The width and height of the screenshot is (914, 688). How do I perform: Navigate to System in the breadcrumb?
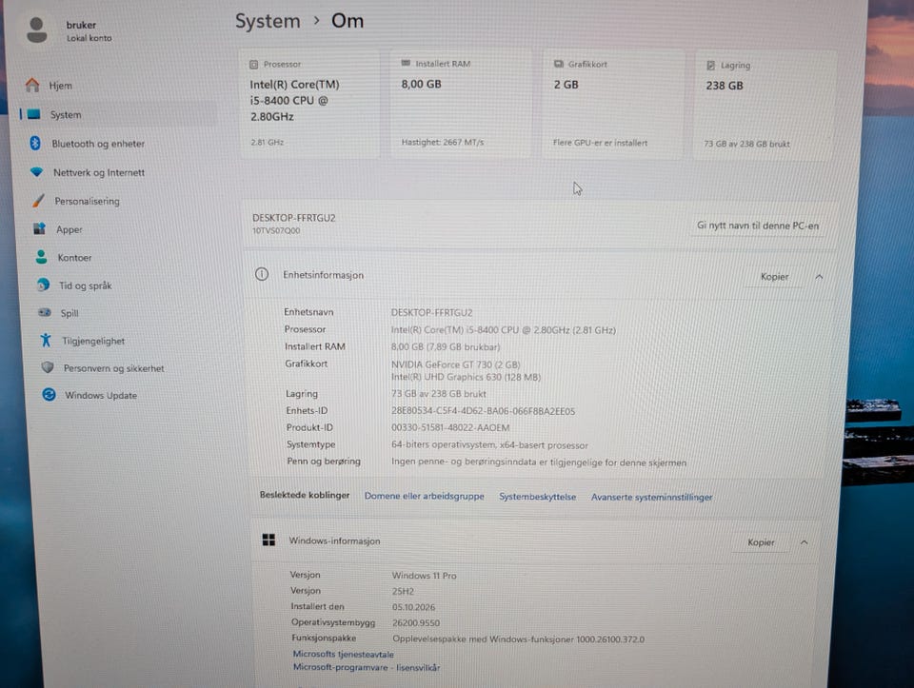point(268,21)
